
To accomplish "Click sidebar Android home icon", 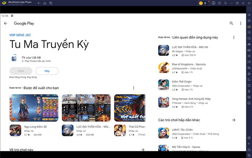I will click(249, 150).
